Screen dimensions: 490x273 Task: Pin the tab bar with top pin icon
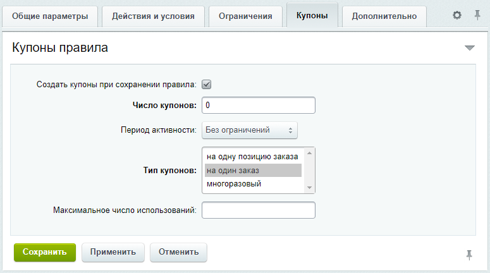pos(477,15)
